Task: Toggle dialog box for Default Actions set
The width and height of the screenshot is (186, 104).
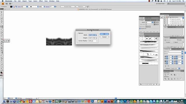Action: [167, 17]
